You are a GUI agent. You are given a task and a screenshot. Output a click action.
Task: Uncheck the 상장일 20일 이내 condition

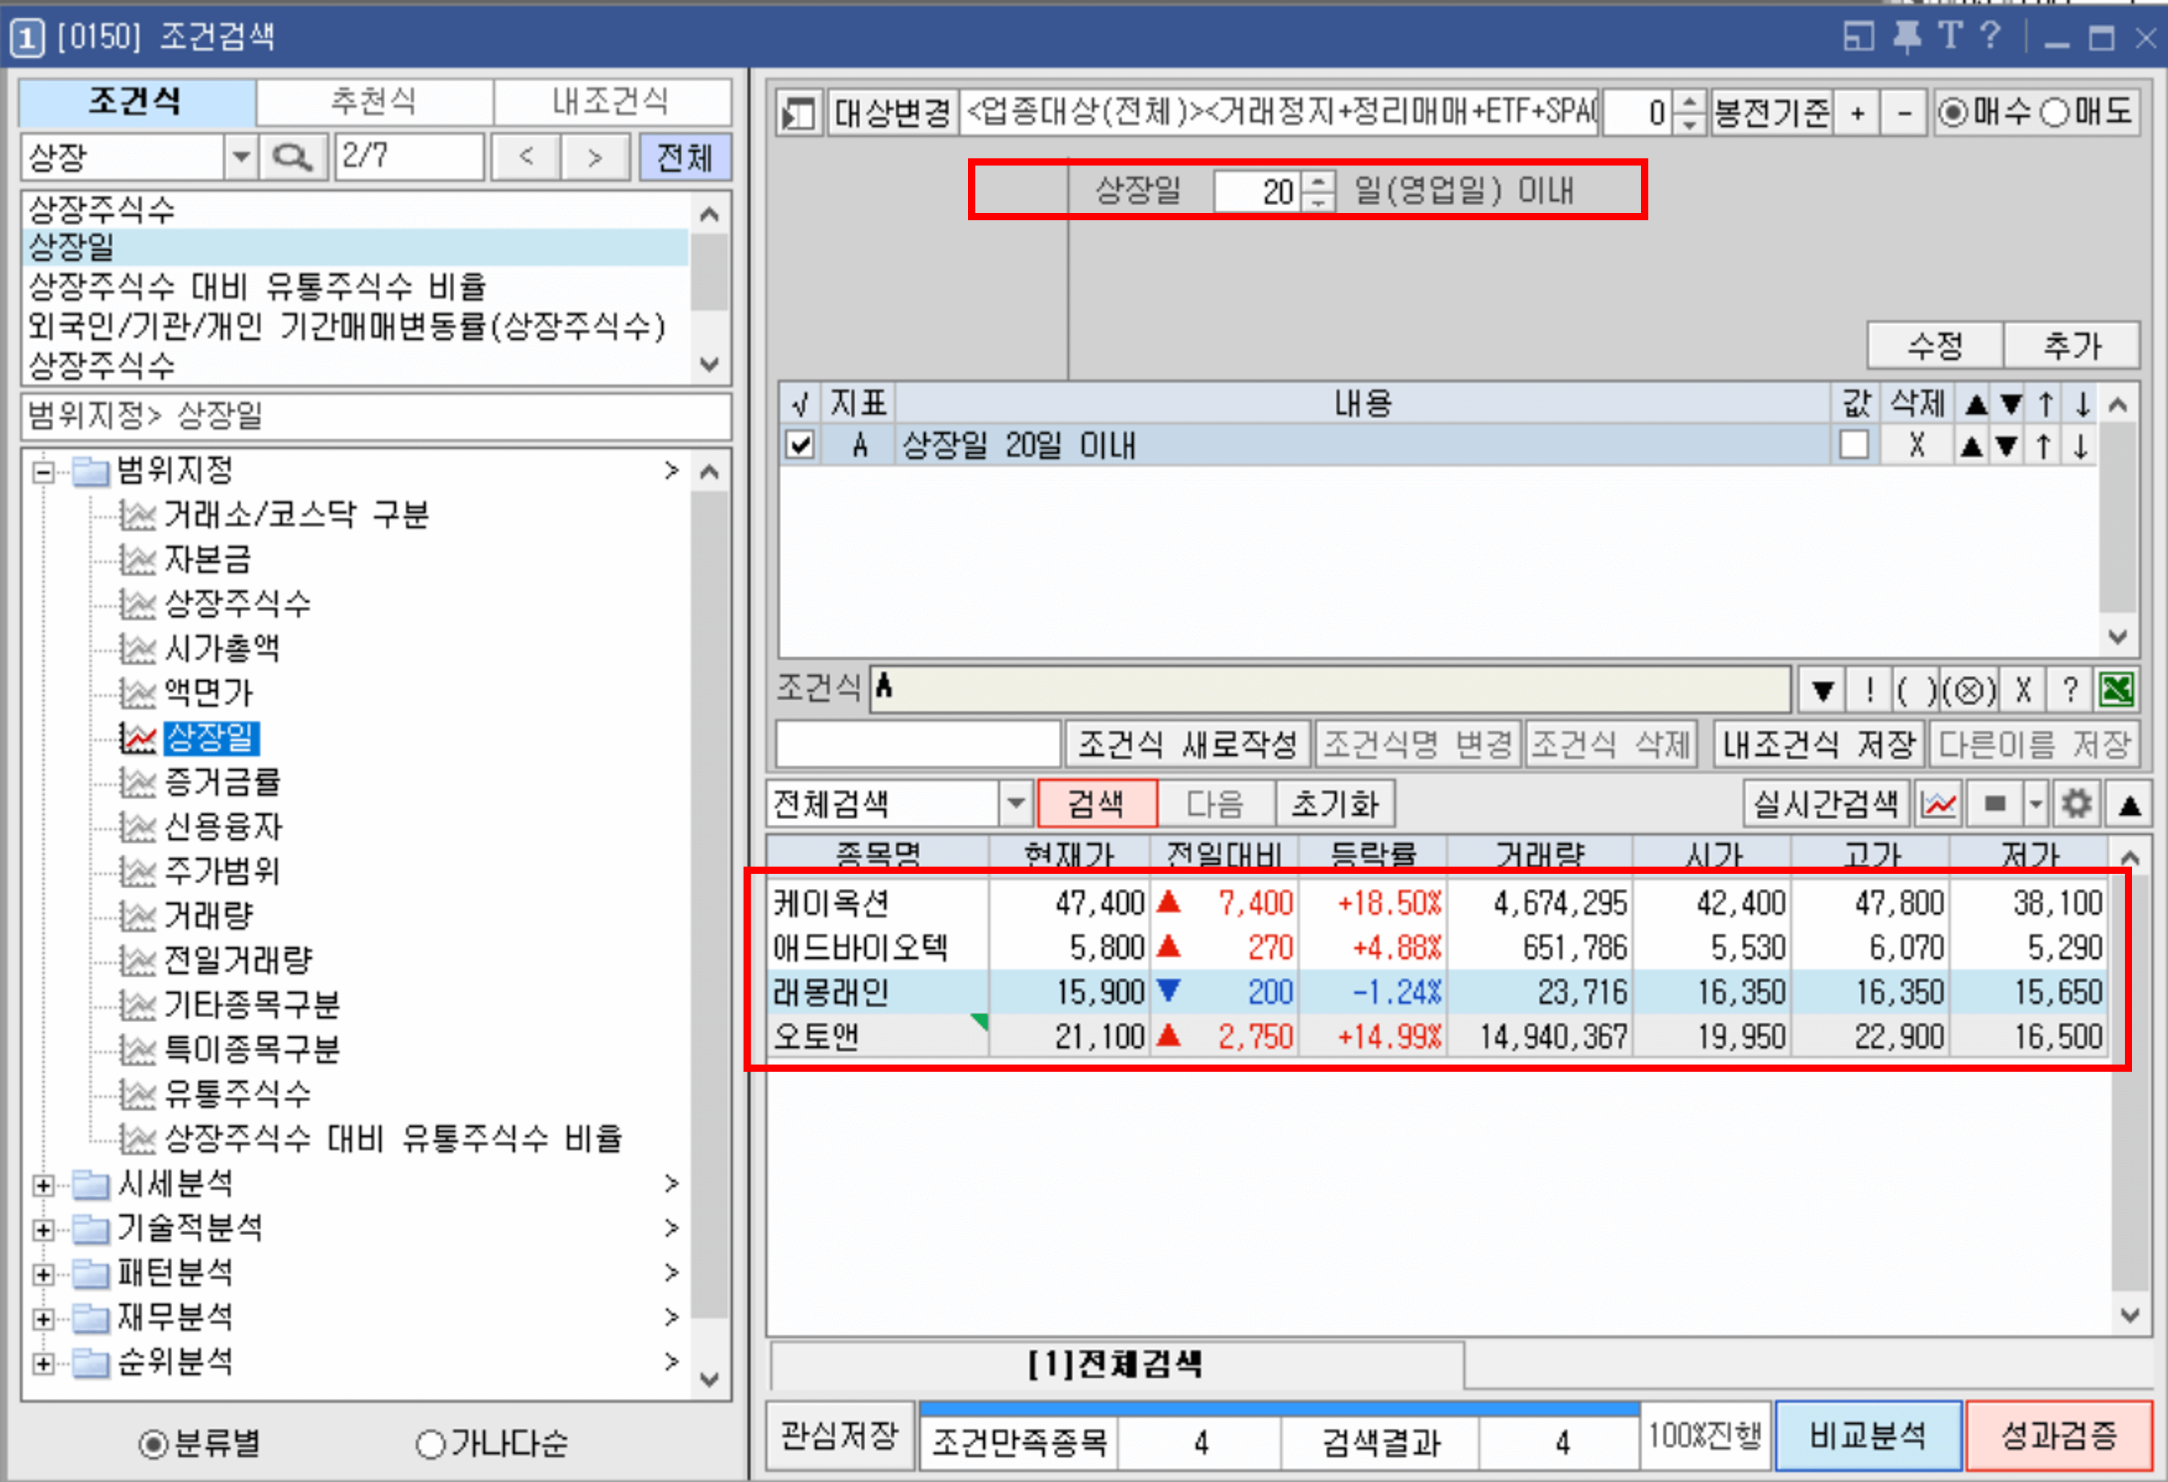click(x=800, y=445)
